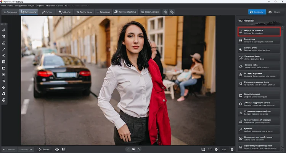This screenshot has height=153, width=286.
Task: Select the correction brush tool
Action: click(4, 49)
